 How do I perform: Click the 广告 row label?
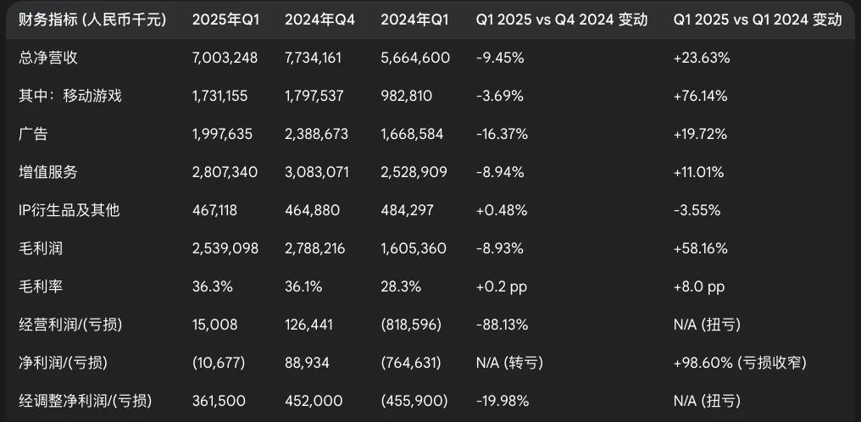point(33,134)
